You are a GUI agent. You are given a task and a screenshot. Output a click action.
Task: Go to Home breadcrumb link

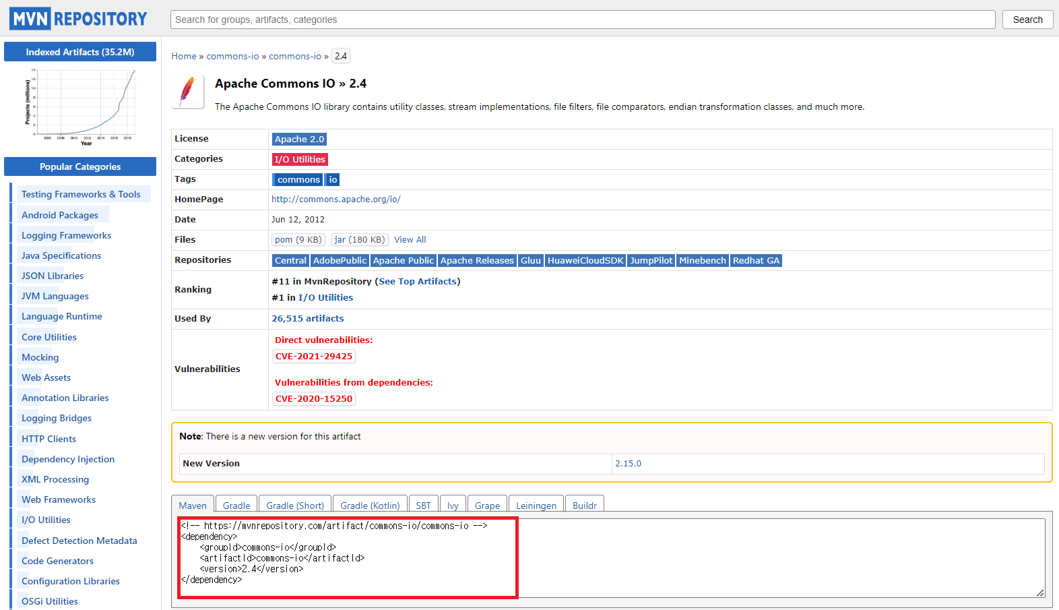[184, 56]
